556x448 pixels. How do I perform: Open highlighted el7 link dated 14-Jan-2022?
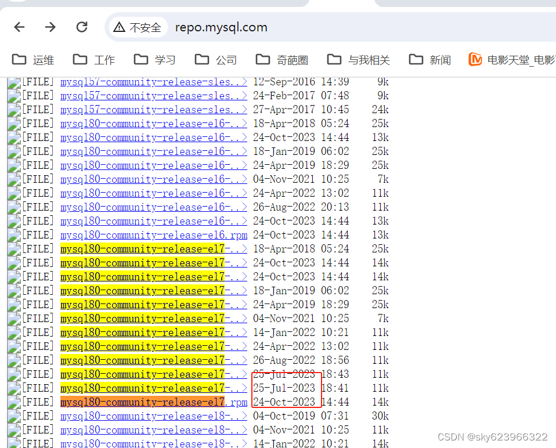(154, 333)
